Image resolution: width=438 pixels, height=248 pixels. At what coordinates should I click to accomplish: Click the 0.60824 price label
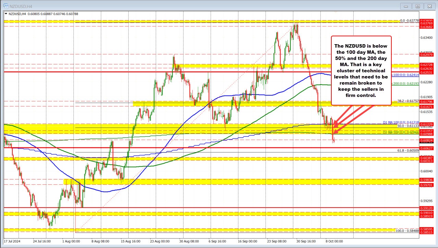[426, 140]
